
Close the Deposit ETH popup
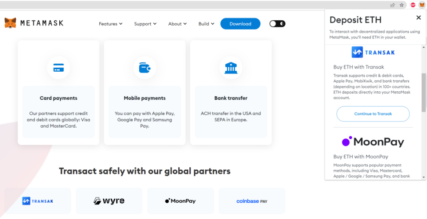coord(418,18)
